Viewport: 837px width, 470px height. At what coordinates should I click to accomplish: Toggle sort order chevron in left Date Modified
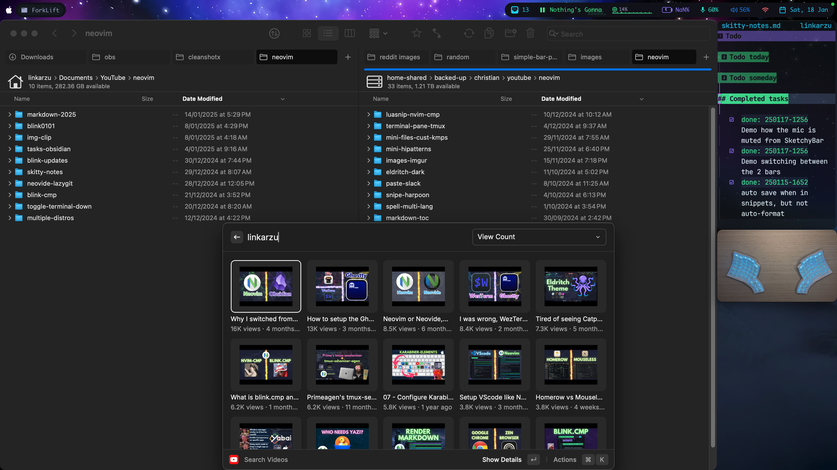(x=282, y=99)
